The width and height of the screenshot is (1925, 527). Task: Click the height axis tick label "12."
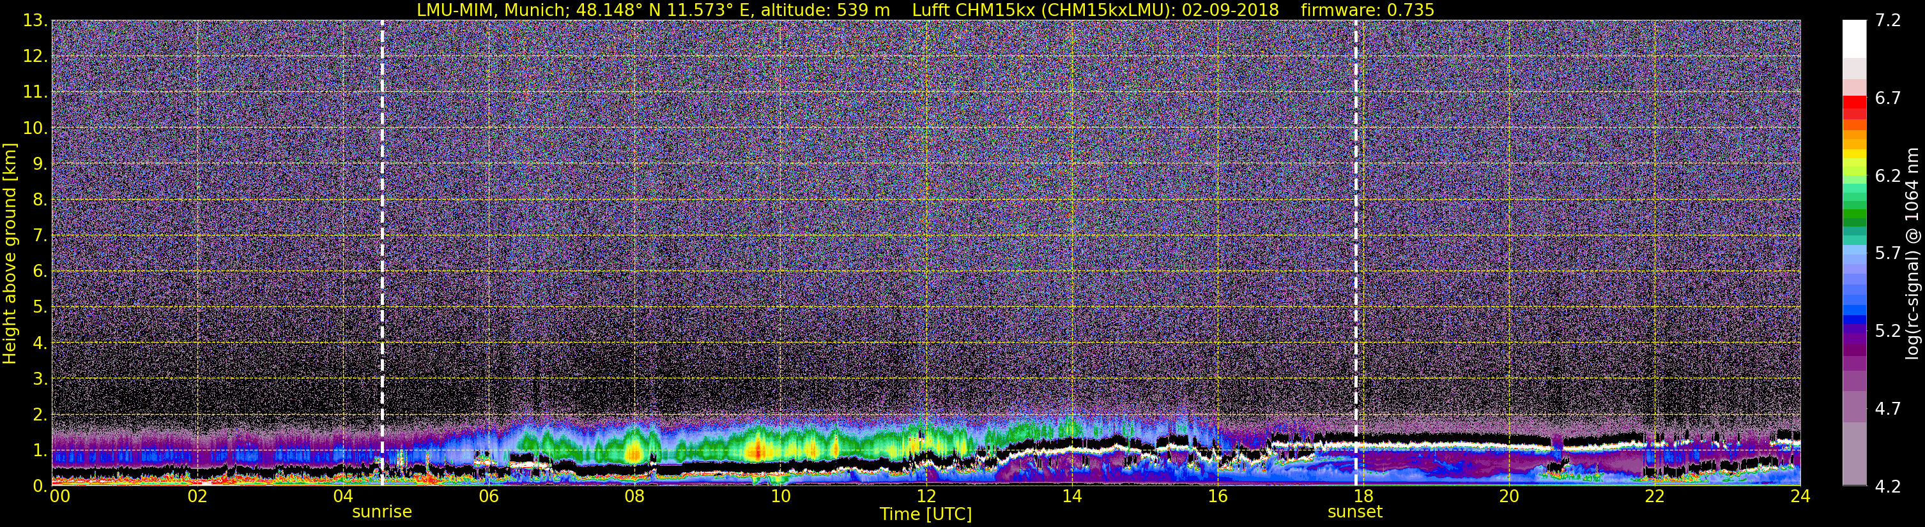point(35,57)
